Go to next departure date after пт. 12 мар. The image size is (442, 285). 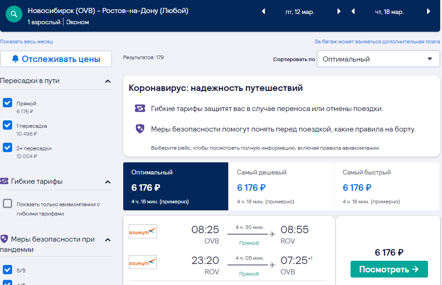pyautogui.click(x=339, y=12)
